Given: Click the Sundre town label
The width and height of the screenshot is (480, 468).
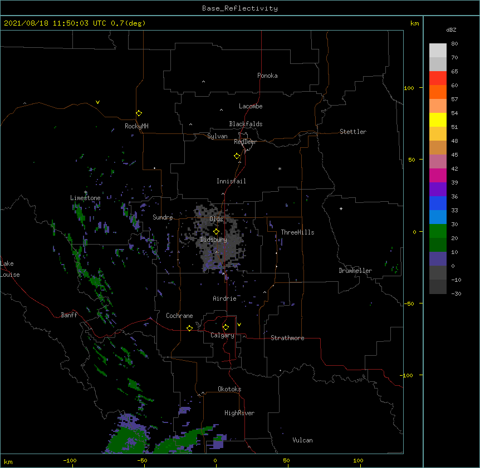Looking at the screenshot, I should 163,217.
